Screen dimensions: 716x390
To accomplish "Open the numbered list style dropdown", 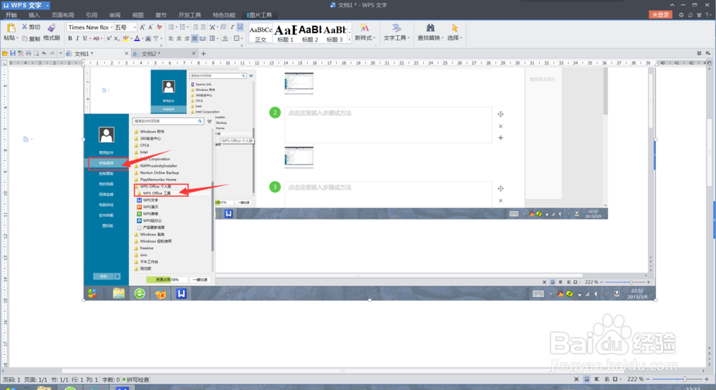I will point(188,27).
